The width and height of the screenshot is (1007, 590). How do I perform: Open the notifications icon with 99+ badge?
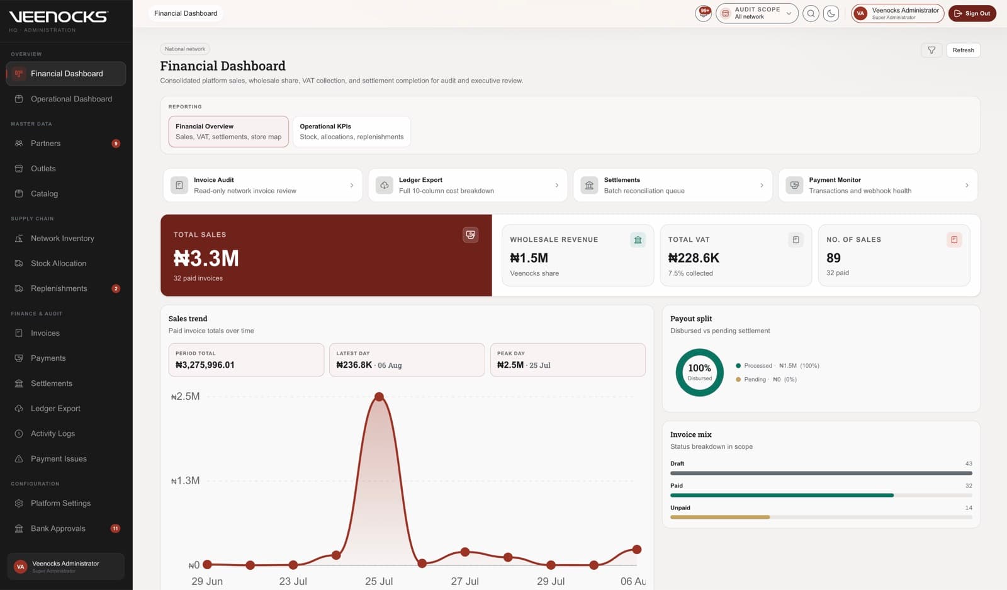703,13
